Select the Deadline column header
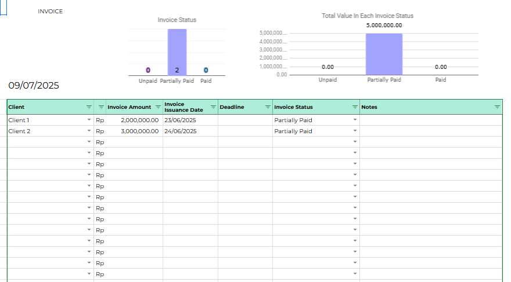This screenshot has height=282, width=511. [245, 107]
